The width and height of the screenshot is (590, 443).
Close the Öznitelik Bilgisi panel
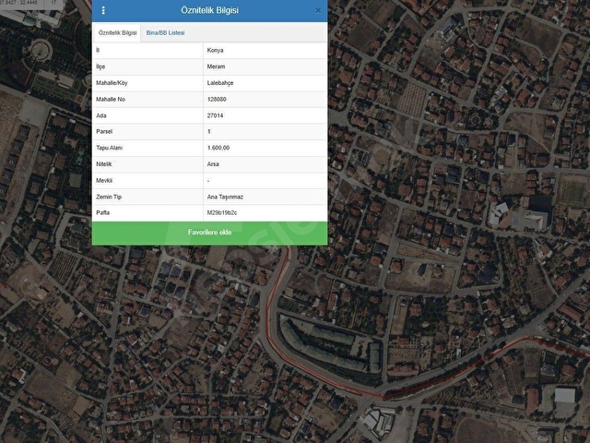click(318, 10)
